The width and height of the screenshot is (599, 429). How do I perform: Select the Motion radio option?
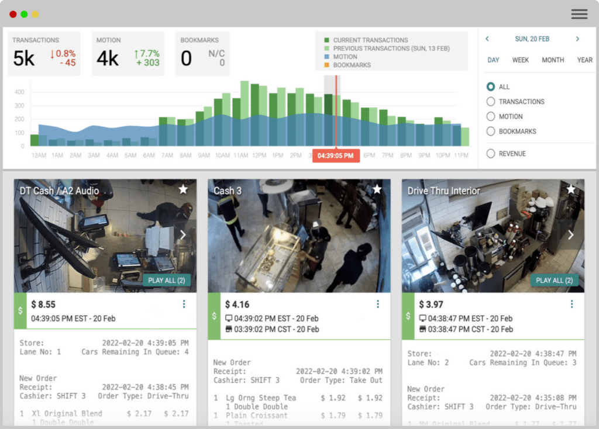(x=491, y=116)
